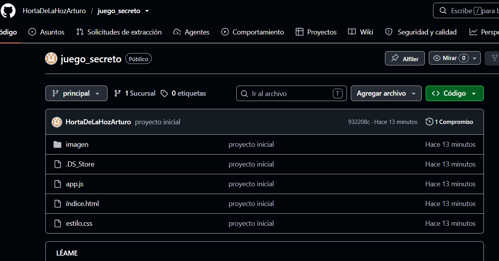499x261 pixels.
Task: Open the índice.html file
Action: click(x=82, y=204)
